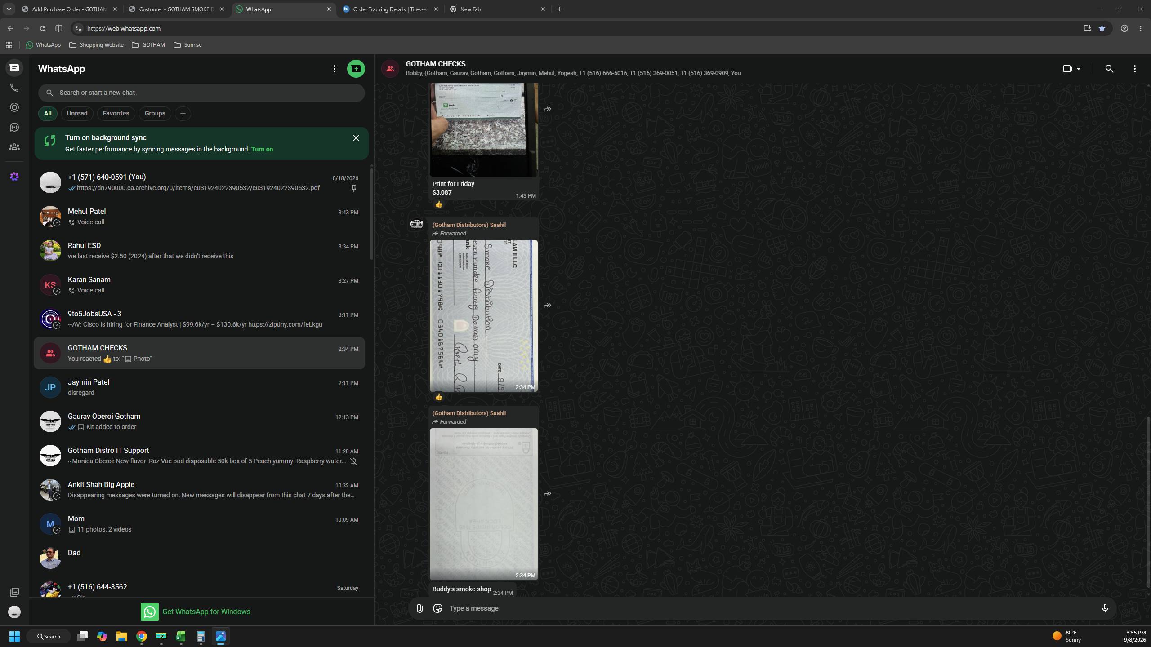
Task: Open the Calls sidebar icon
Action: [14, 88]
